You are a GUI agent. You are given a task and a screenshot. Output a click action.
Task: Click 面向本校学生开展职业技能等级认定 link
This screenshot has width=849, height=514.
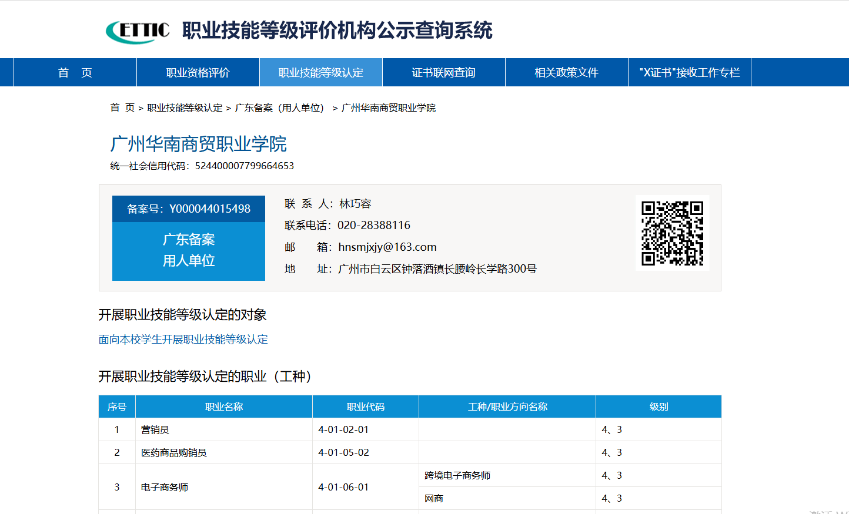(183, 340)
